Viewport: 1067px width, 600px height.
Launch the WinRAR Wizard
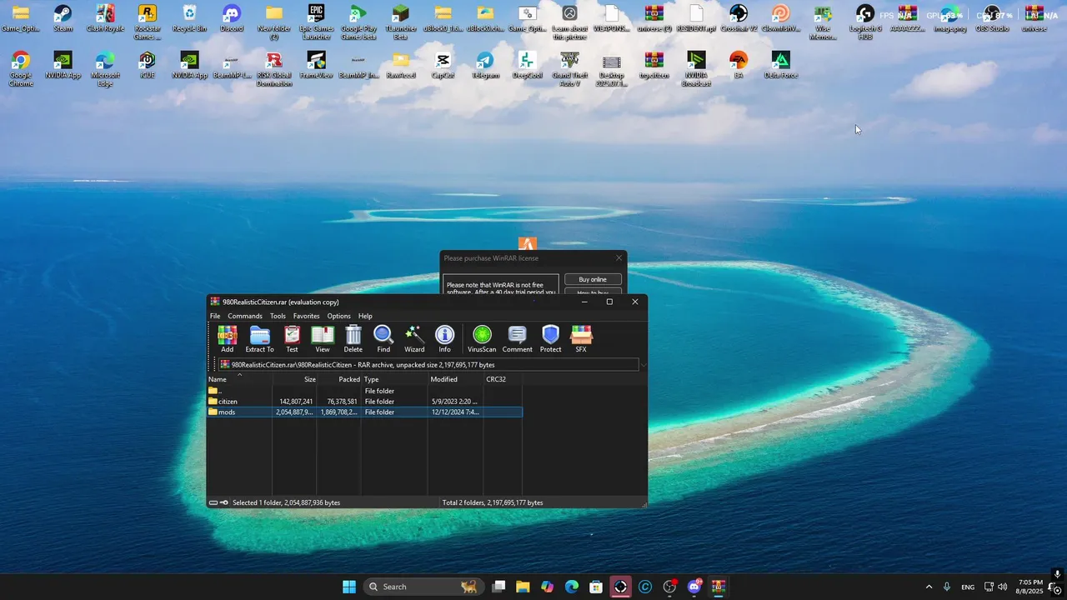(414, 339)
